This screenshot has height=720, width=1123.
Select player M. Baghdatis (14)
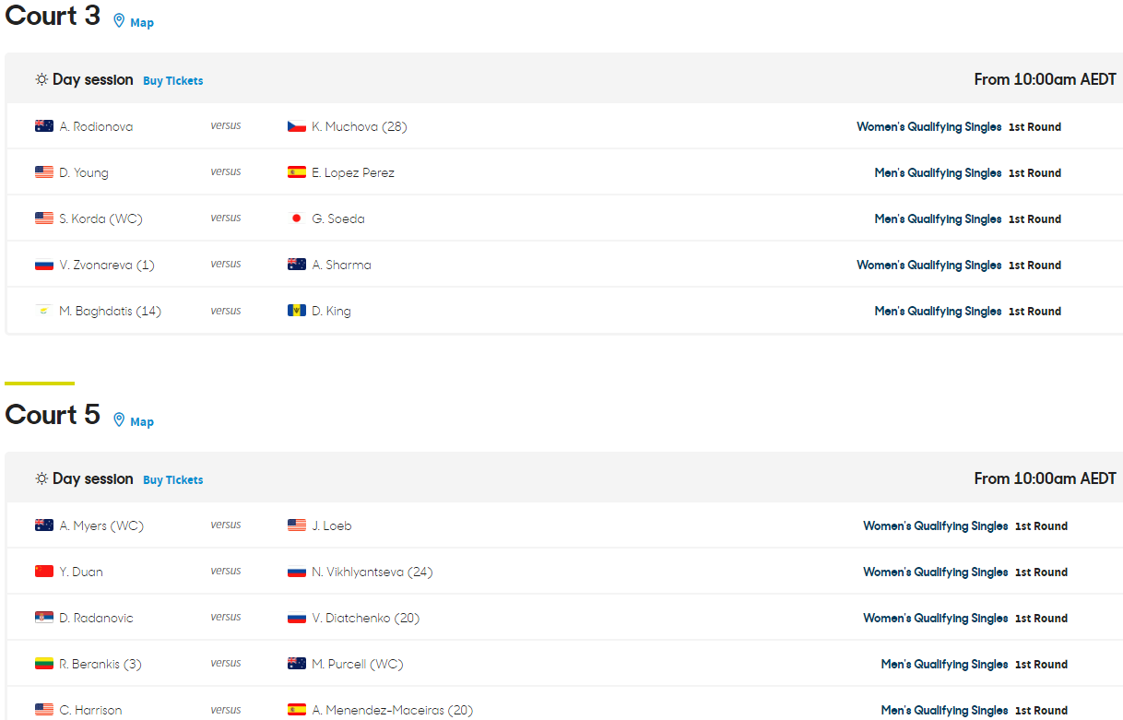click(110, 311)
